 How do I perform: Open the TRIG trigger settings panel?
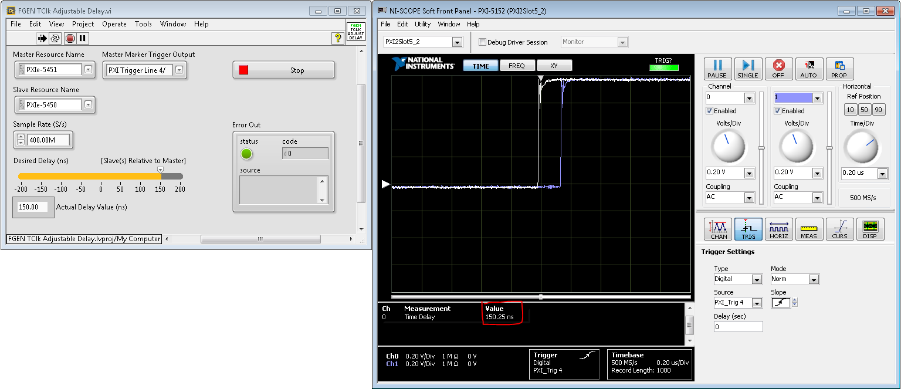click(748, 229)
